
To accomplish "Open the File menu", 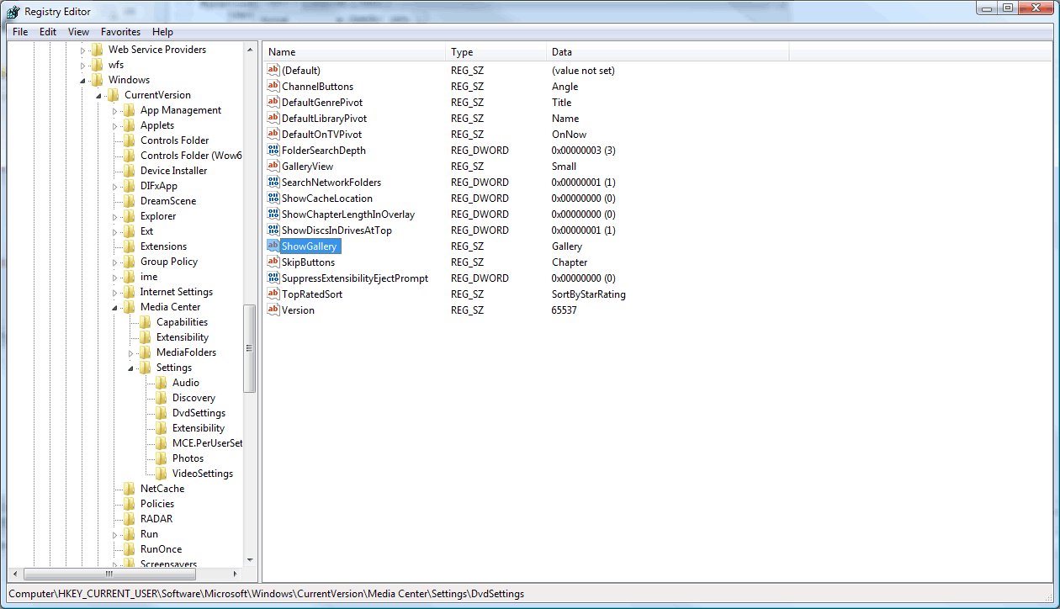I will click(20, 32).
